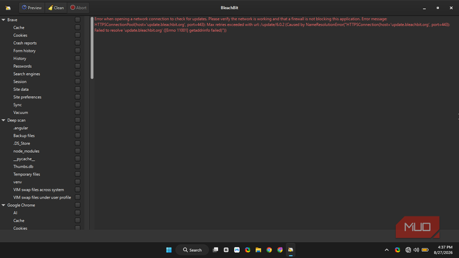
Task: Collapse the Deep scan group
Action: pos(4,120)
